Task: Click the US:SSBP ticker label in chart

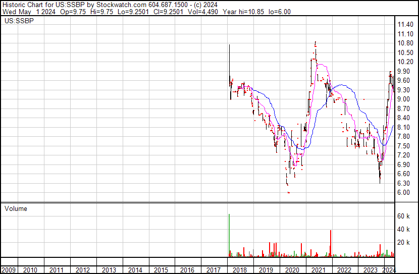Action: (x=17, y=22)
